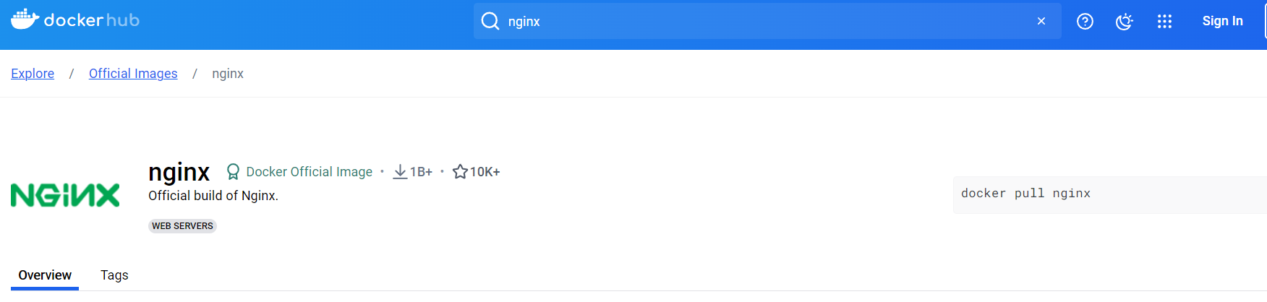Switch to the Tags tab
This screenshot has height=302, width=1267.
pyautogui.click(x=114, y=275)
